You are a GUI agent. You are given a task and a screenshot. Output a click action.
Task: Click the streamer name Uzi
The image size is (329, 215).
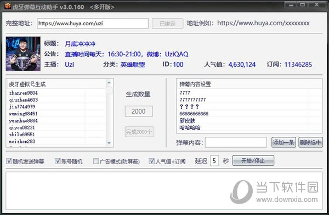pos(70,65)
